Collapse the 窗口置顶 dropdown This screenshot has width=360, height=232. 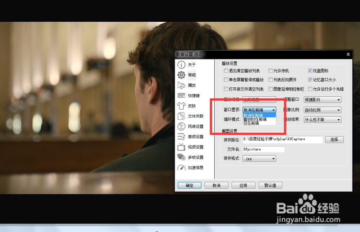pyautogui.click(x=259, y=110)
